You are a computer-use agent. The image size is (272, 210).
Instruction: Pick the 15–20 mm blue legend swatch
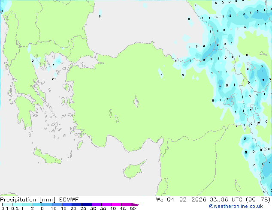pyautogui.click(x=66, y=204)
